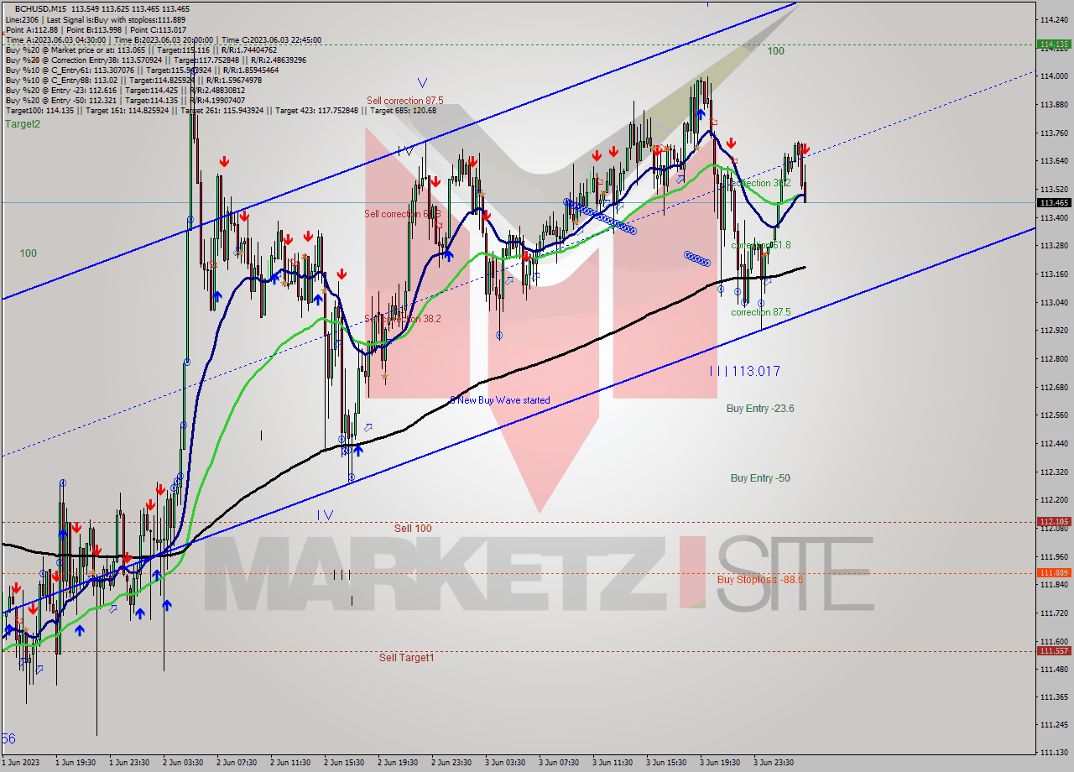Image resolution: width=1074 pixels, height=772 pixels.
Task: Click the '3 Jun 03:30' time label
Action: [x=505, y=763]
